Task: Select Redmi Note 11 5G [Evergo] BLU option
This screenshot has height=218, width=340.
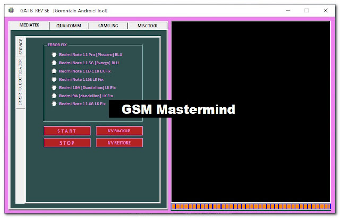Action: point(85,63)
